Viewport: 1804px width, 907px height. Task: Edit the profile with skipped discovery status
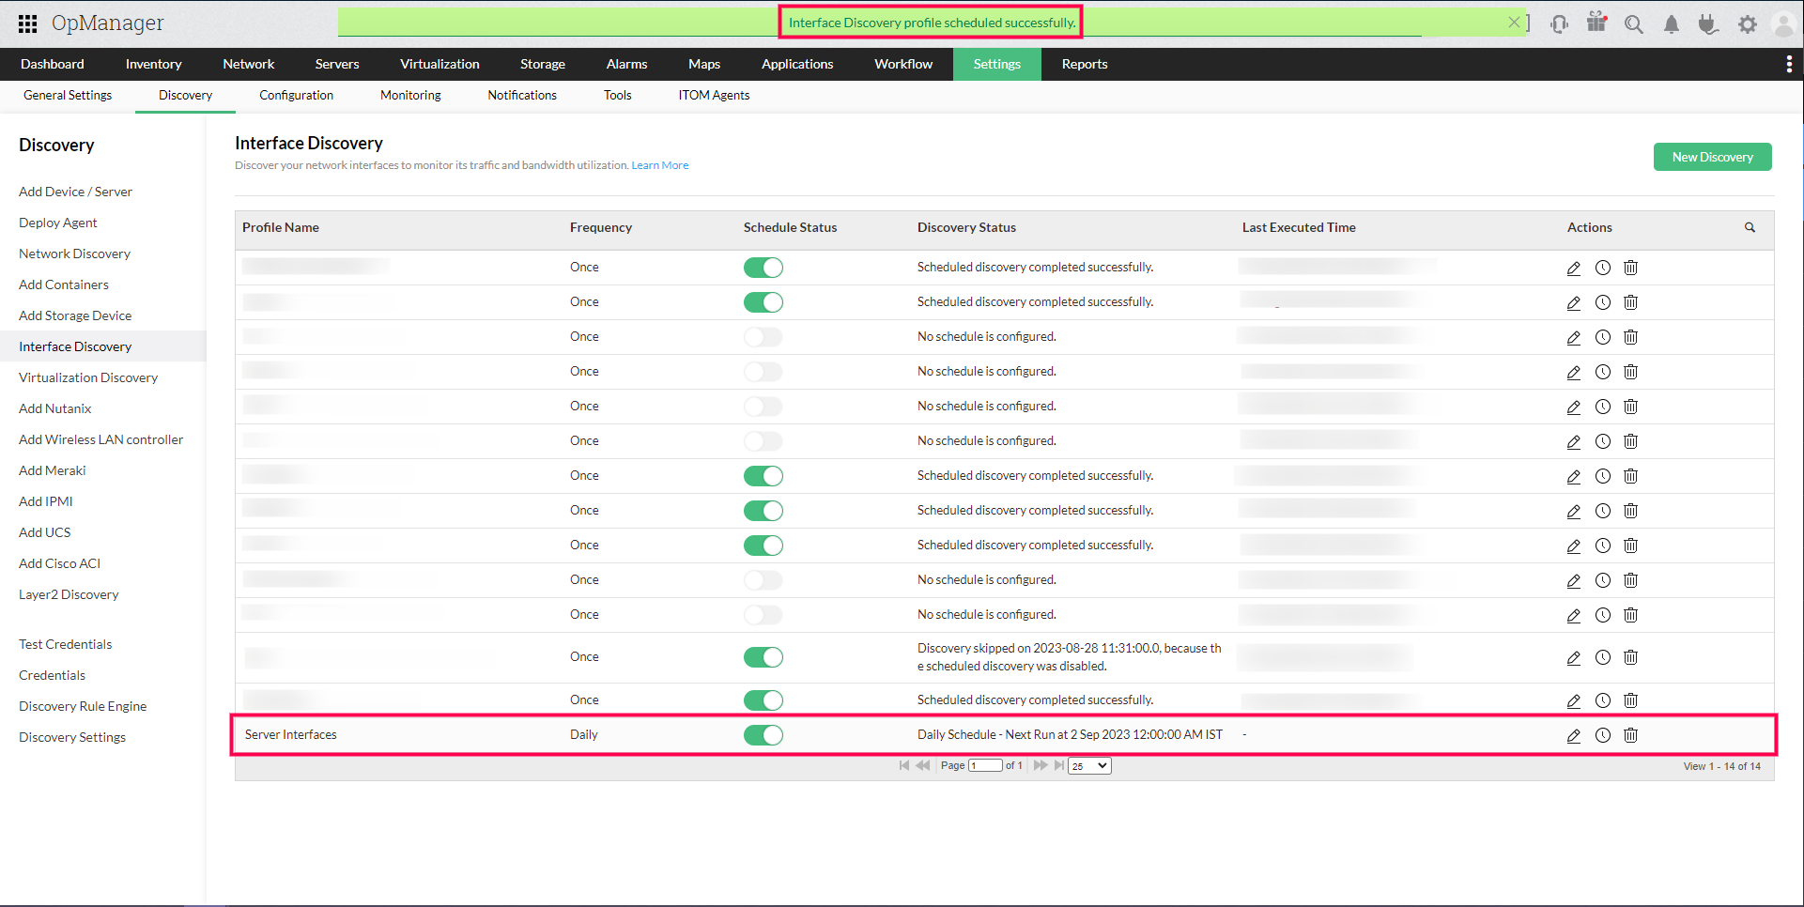[1574, 657]
